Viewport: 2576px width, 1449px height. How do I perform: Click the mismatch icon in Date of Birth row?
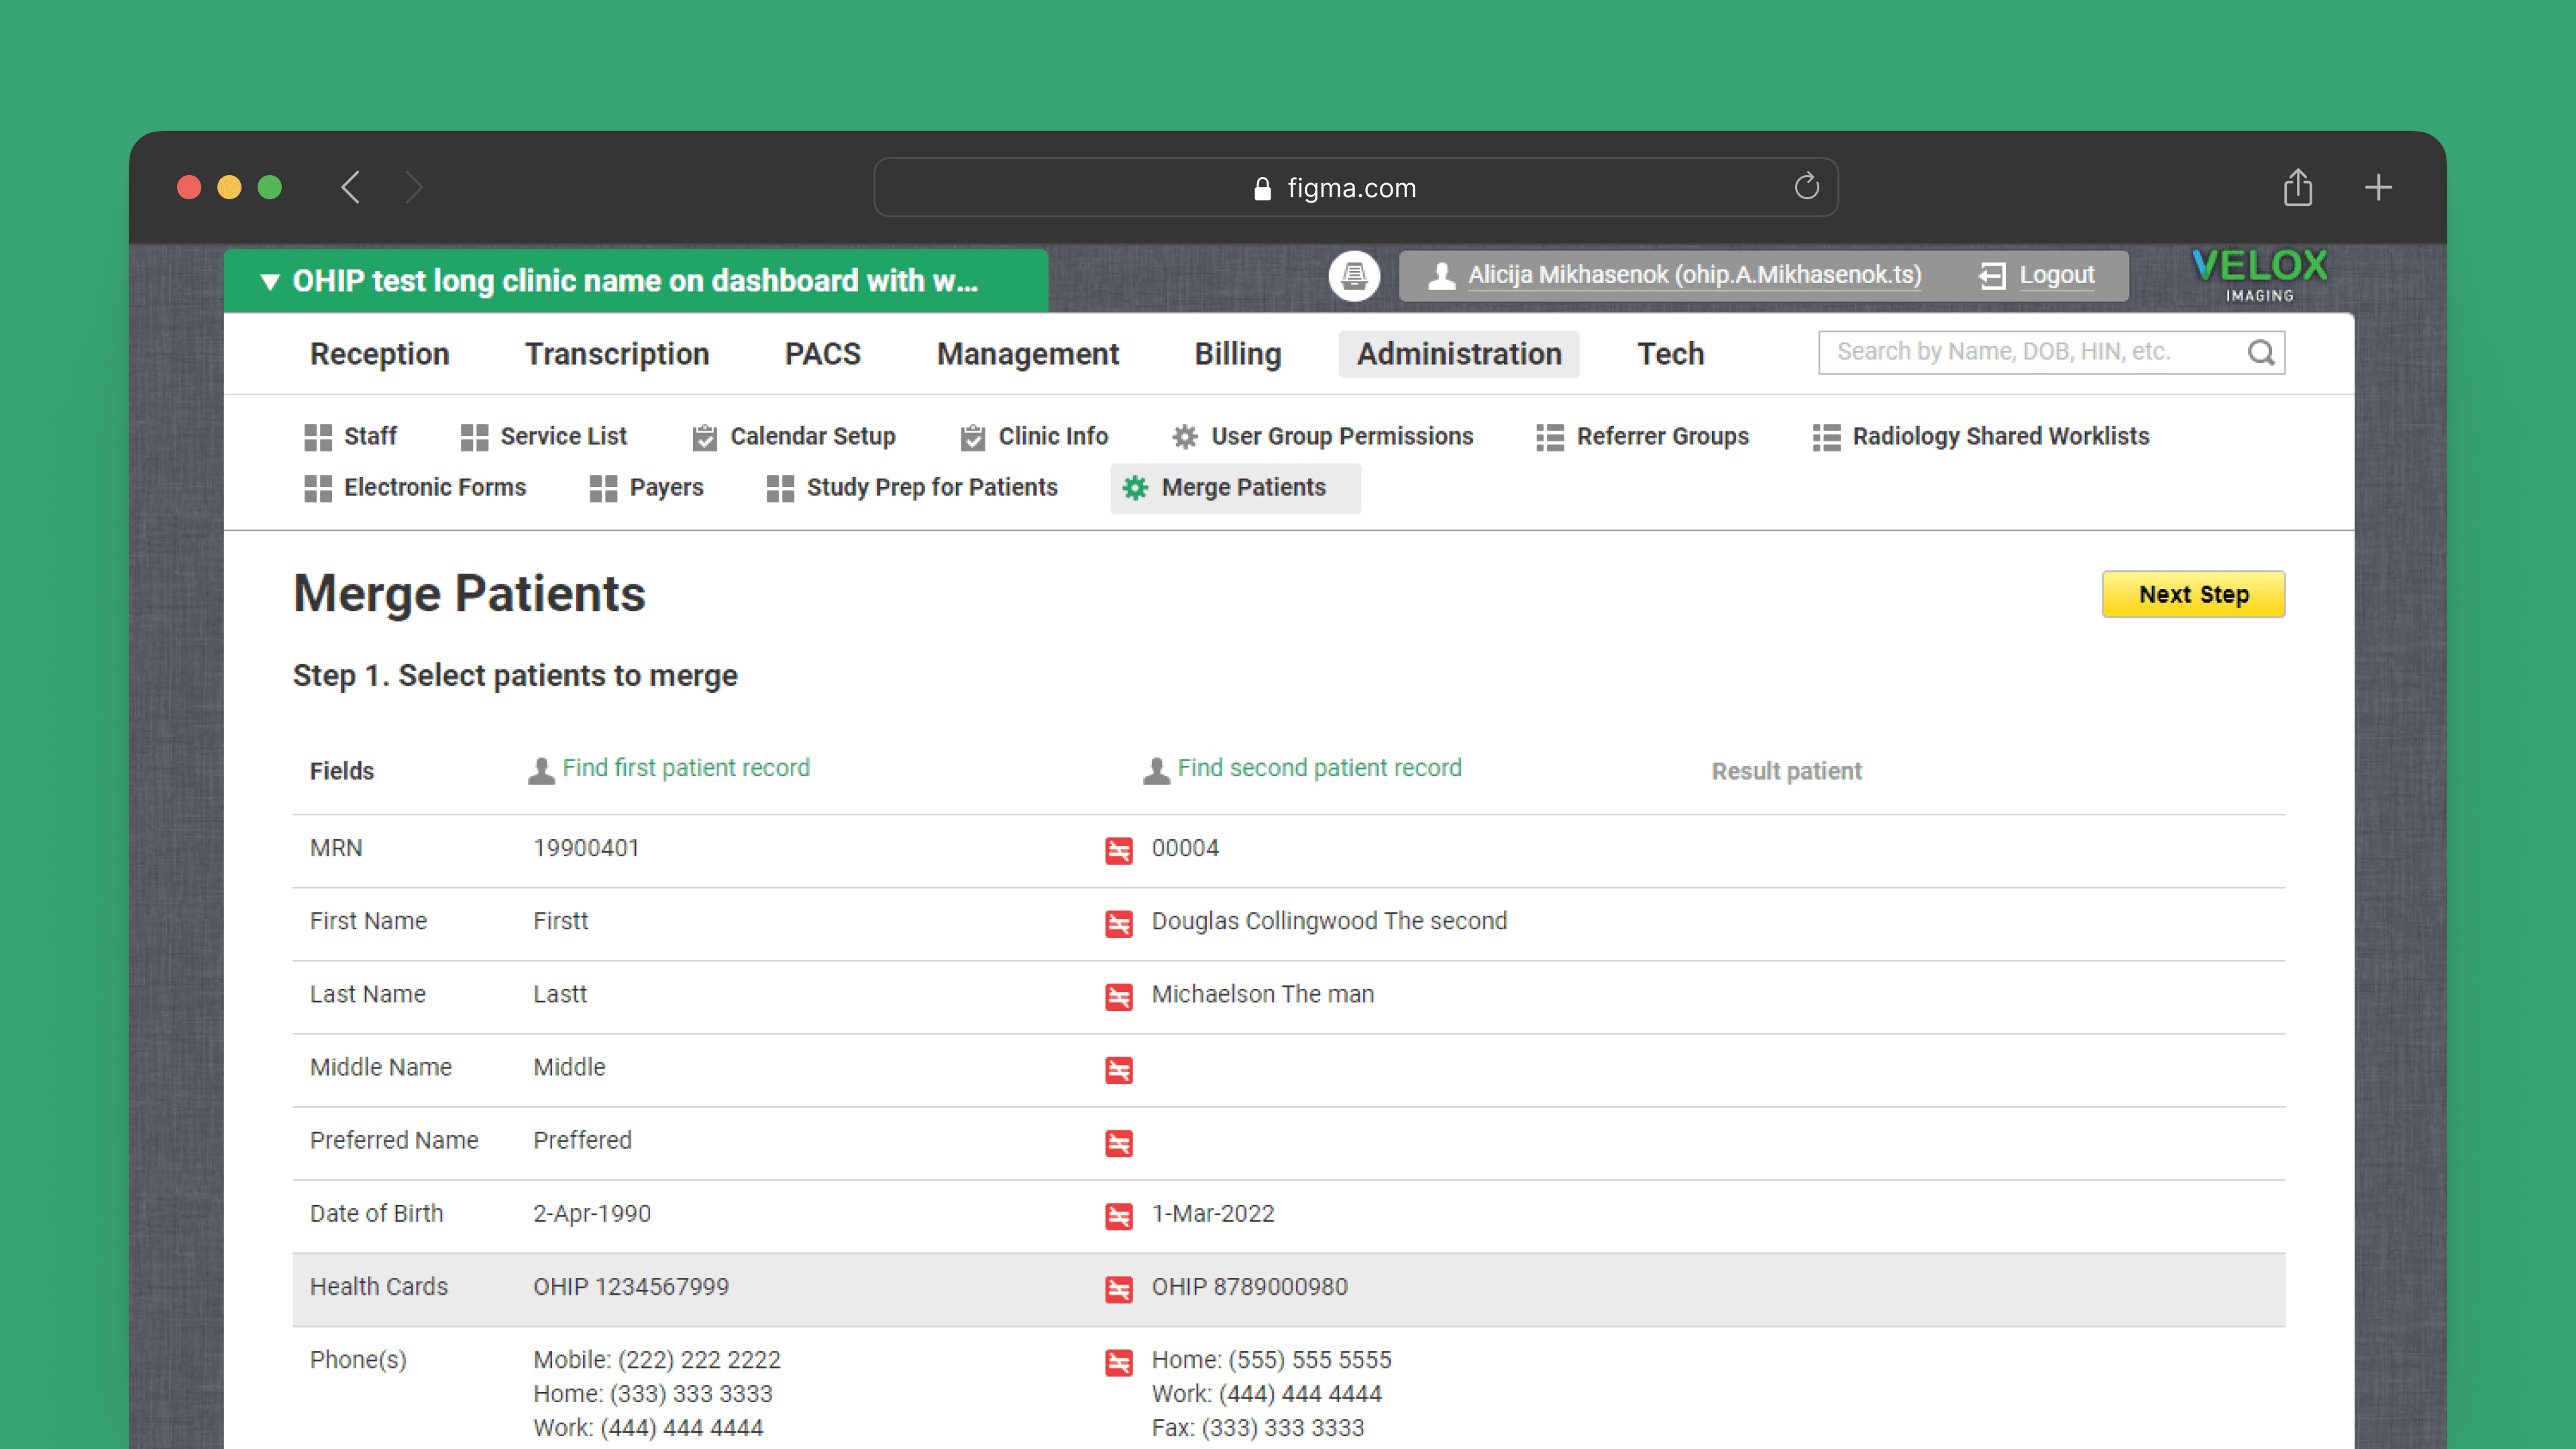pyautogui.click(x=1118, y=1216)
